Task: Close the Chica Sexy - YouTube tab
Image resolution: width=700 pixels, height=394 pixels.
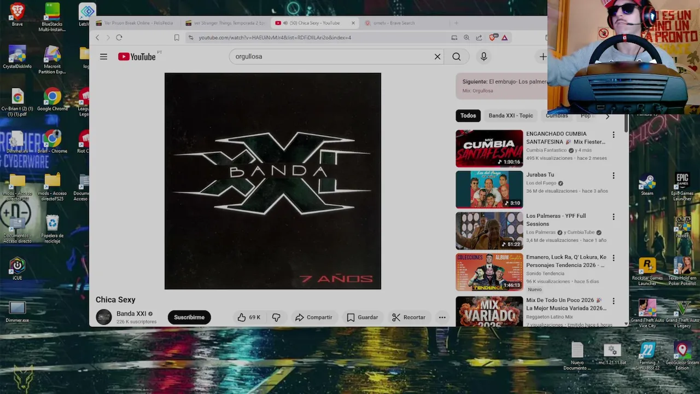Action: click(x=353, y=23)
